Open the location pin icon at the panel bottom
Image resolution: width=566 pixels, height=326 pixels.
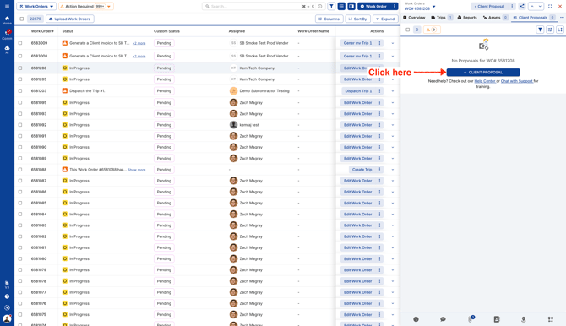click(x=524, y=319)
